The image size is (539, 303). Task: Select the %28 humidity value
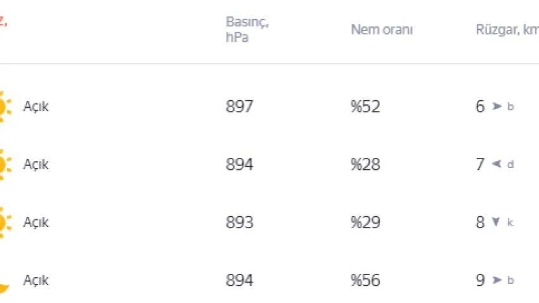(x=365, y=164)
